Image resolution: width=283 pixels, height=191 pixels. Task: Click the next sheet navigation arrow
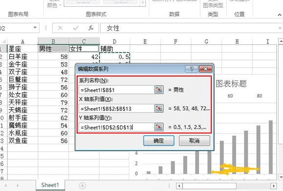18,186
